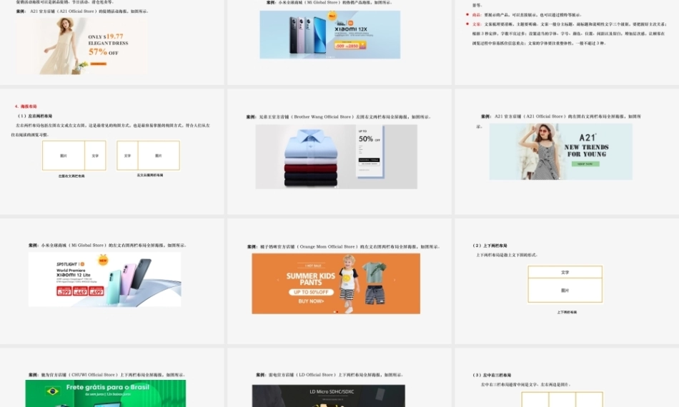Select the Xiaomi 12 Lite World Premiere banner
The image size is (679, 407).
tap(105, 279)
